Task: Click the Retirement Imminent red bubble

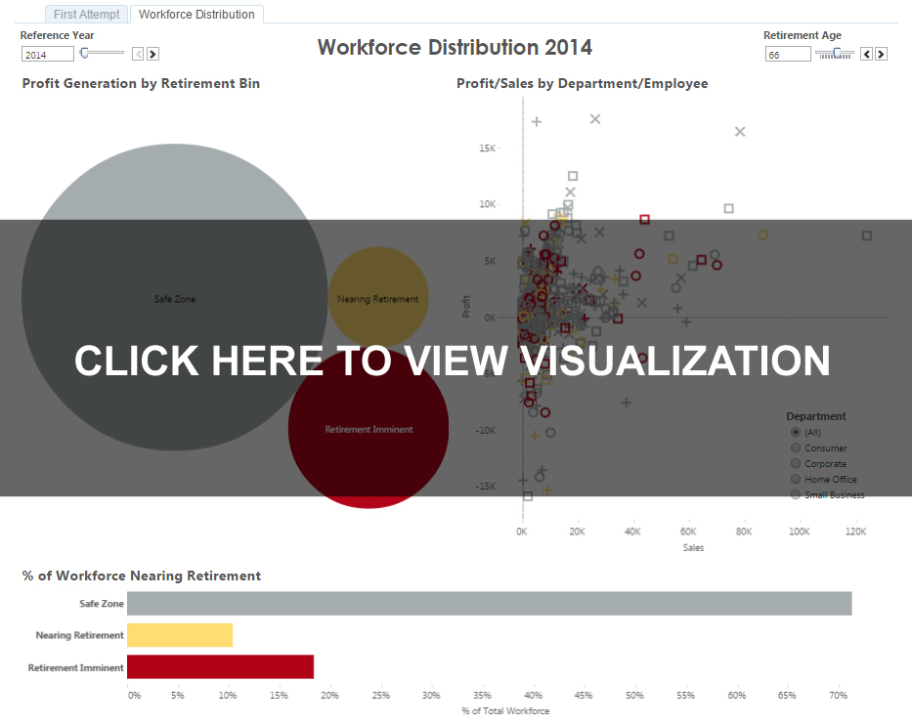Action: [369, 429]
